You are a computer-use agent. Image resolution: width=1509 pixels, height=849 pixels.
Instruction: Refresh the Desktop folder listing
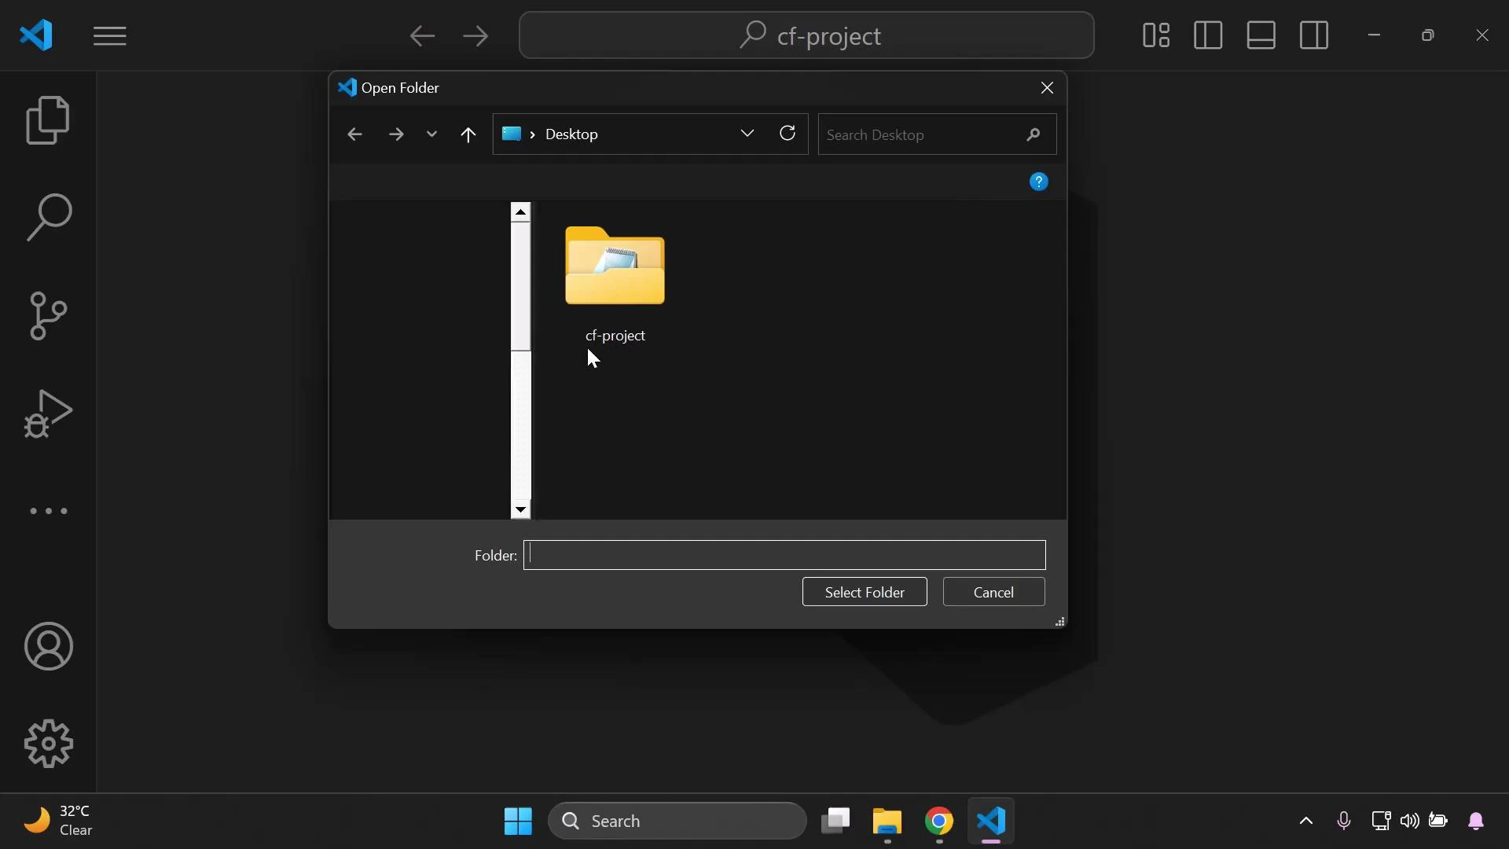point(788,134)
